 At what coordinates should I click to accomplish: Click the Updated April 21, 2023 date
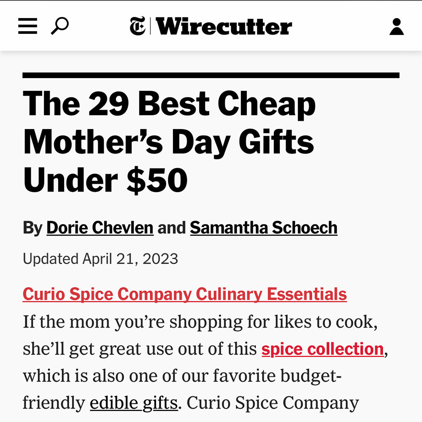tap(100, 259)
